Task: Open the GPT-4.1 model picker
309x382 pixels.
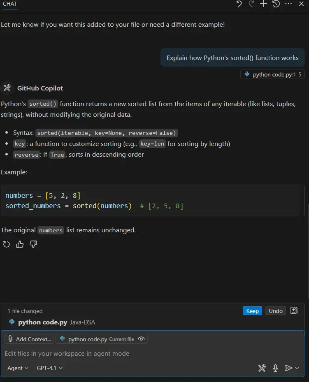Action: pos(49,368)
